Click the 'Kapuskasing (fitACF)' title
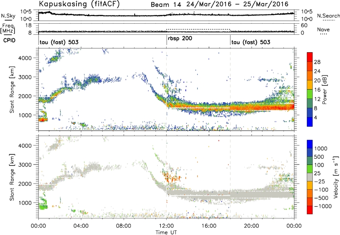 click(x=79, y=4)
